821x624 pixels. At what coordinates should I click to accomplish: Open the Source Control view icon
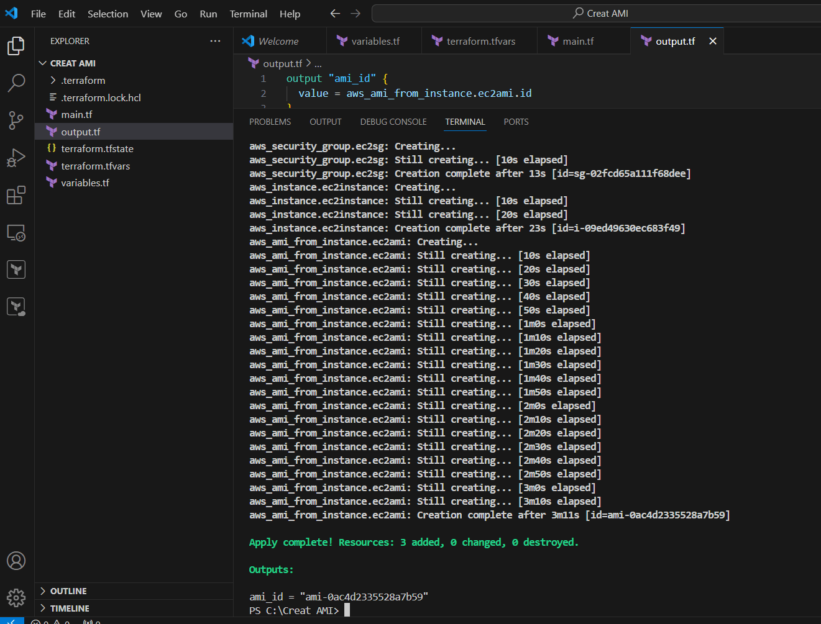click(x=16, y=120)
